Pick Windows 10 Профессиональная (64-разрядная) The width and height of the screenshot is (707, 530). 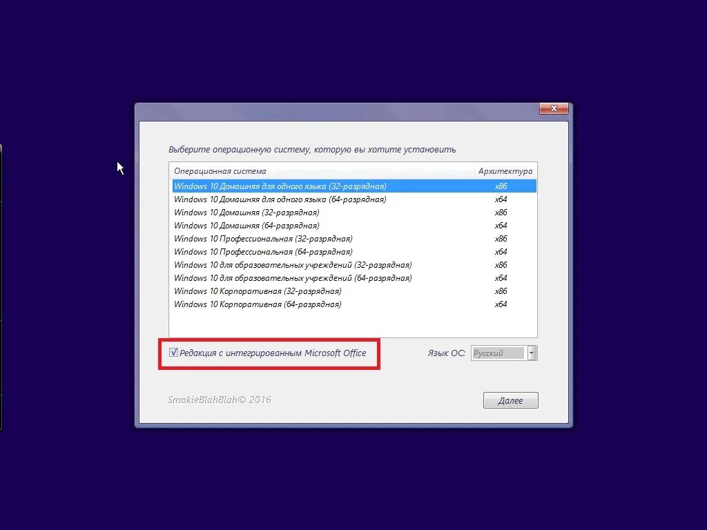(354, 251)
